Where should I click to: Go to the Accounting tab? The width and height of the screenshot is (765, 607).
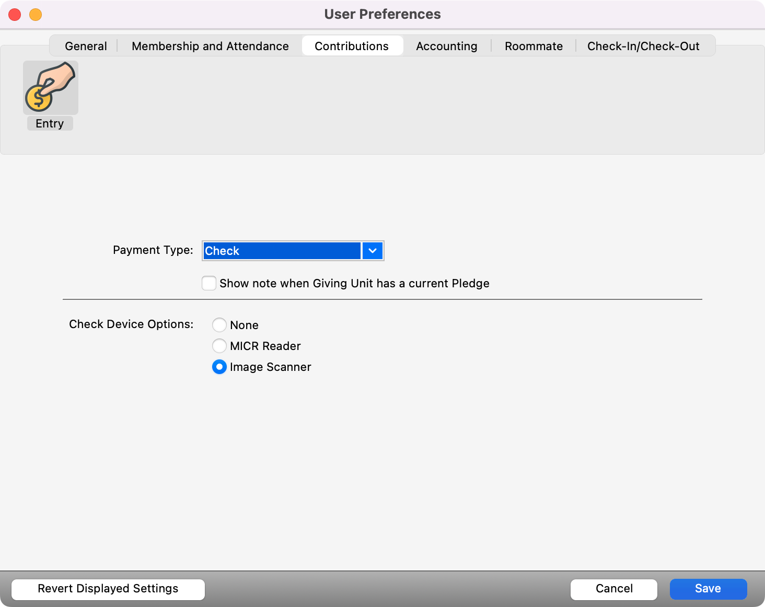pos(446,46)
